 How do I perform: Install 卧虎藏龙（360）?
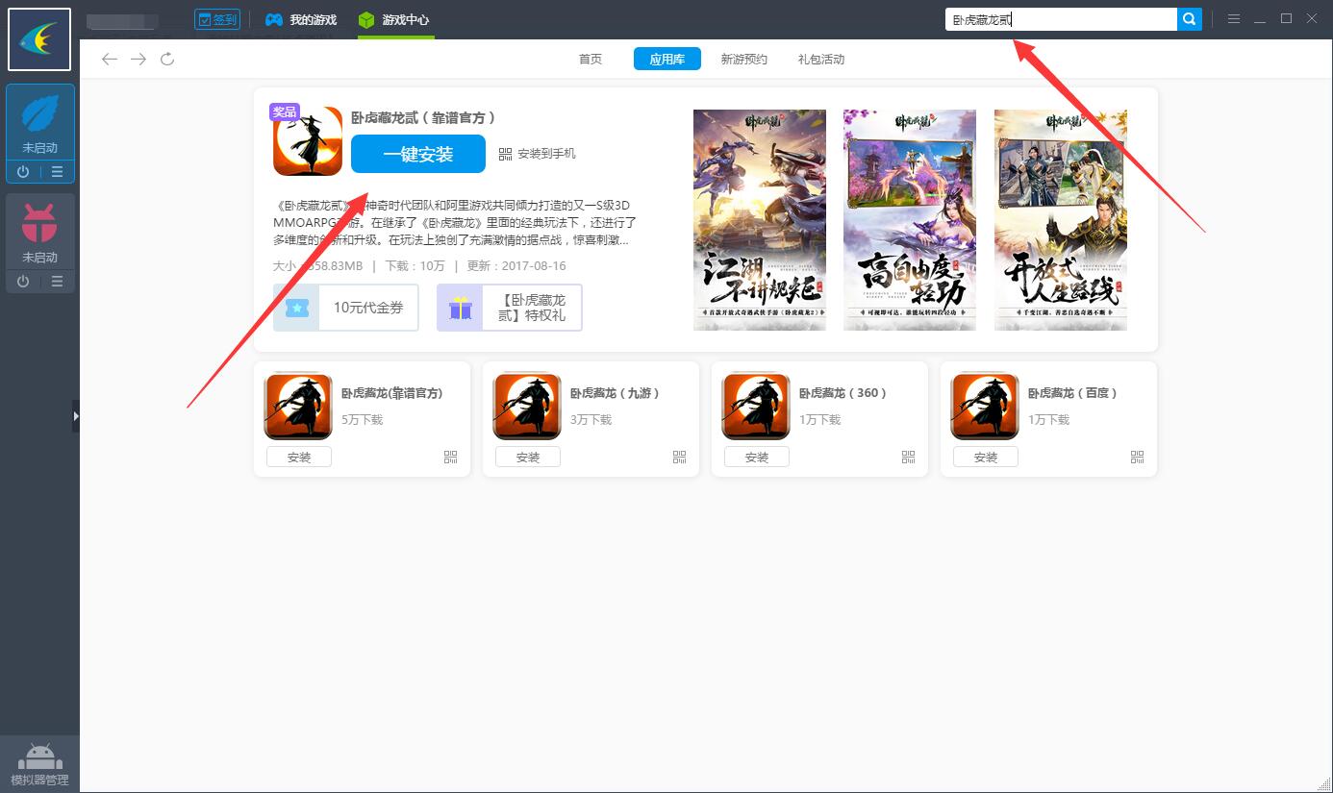[x=757, y=458]
